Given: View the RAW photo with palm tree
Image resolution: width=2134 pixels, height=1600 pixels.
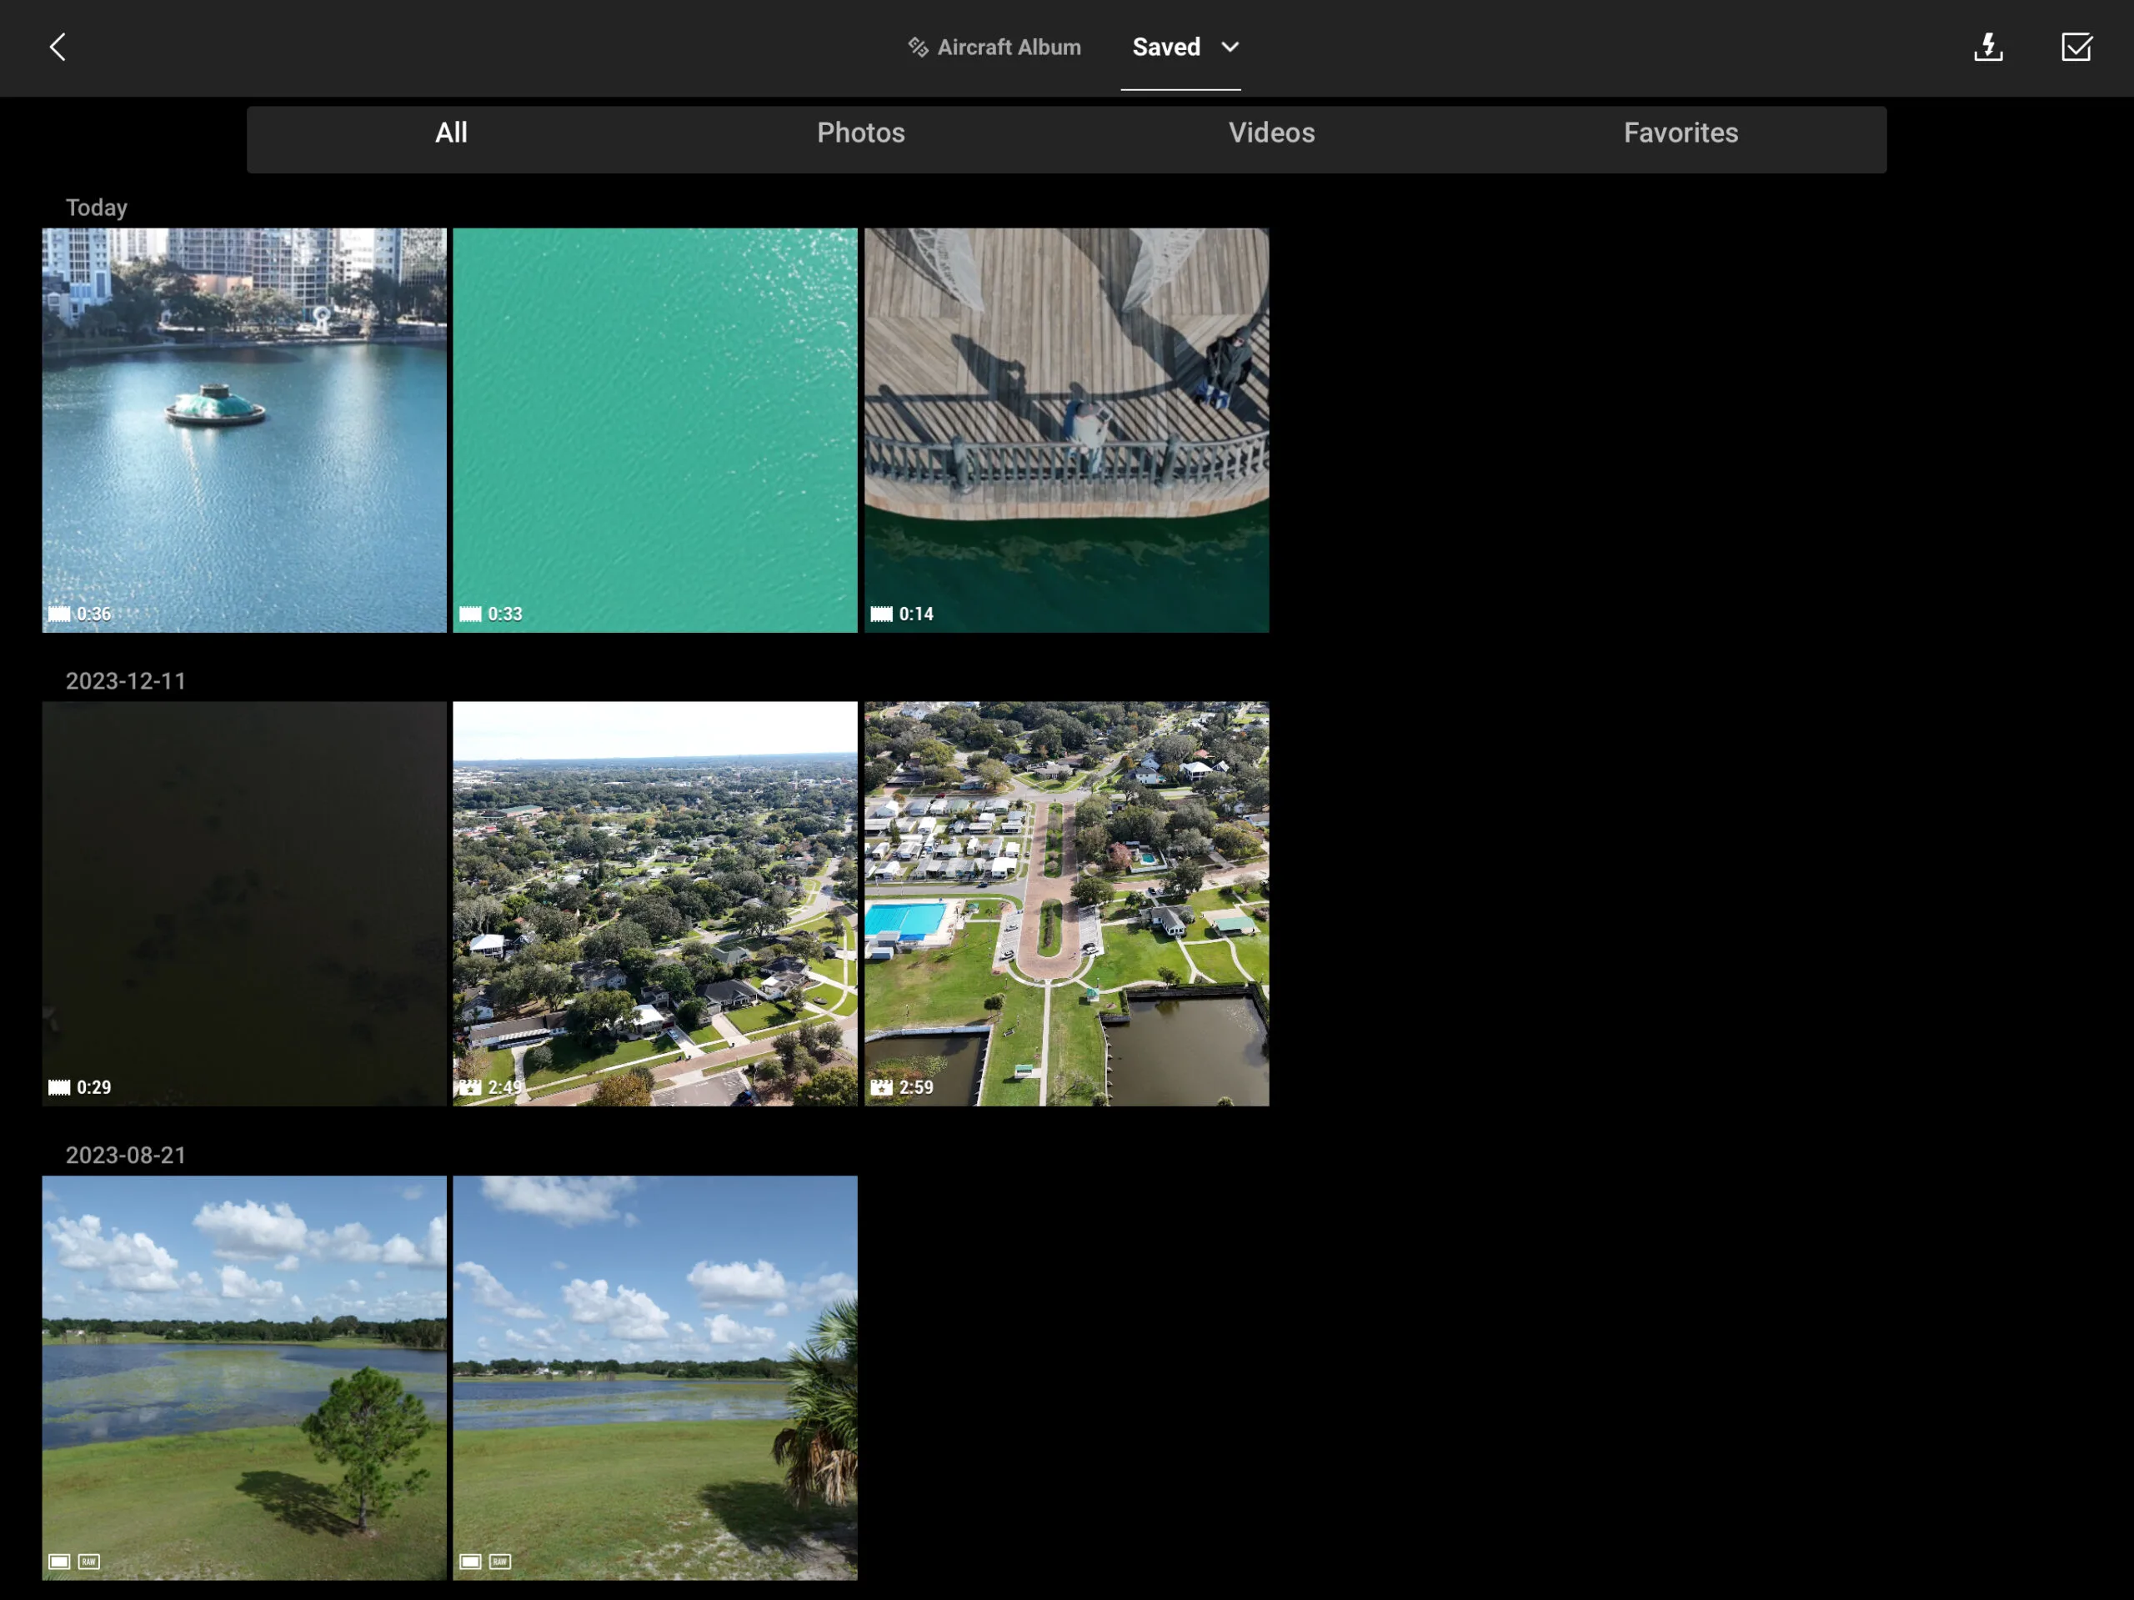Looking at the screenshot, I should click(x=655, y=1378).
